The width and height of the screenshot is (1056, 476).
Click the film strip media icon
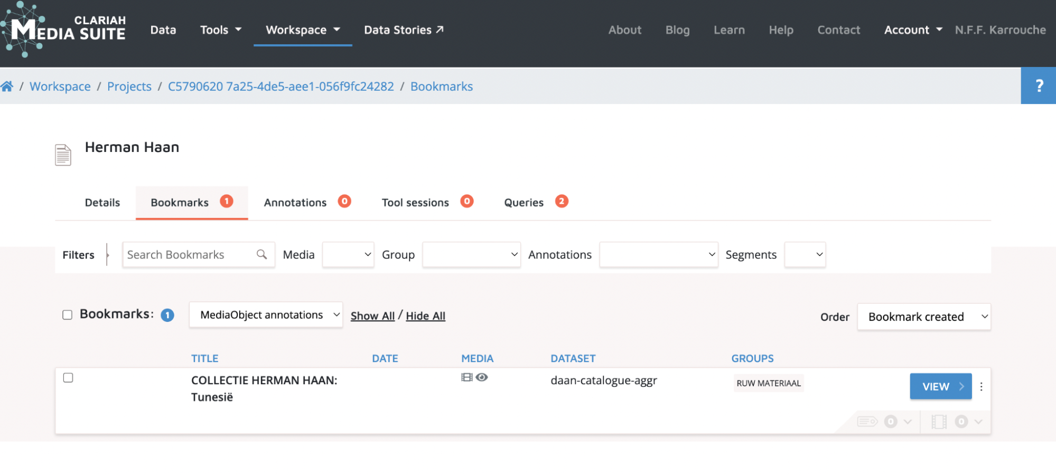[x=466, y=377]
